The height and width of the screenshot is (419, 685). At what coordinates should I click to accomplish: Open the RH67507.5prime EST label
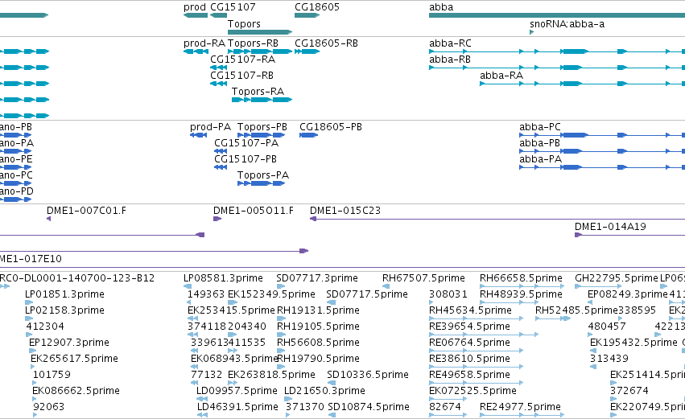(x=423, y=278)
